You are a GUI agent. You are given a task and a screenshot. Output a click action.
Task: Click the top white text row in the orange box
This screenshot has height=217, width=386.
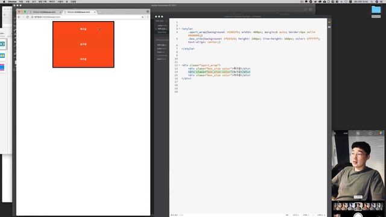click(x=83, y=29)
